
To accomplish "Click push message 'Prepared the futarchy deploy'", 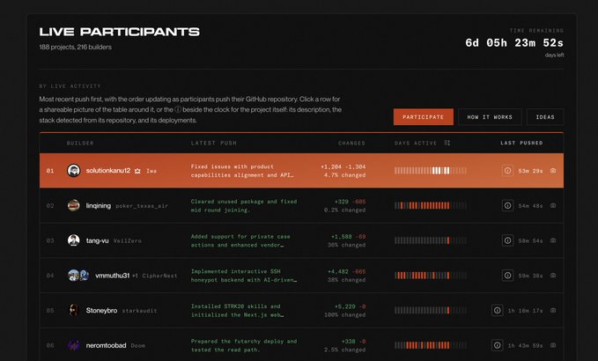I will coord(244,345).
